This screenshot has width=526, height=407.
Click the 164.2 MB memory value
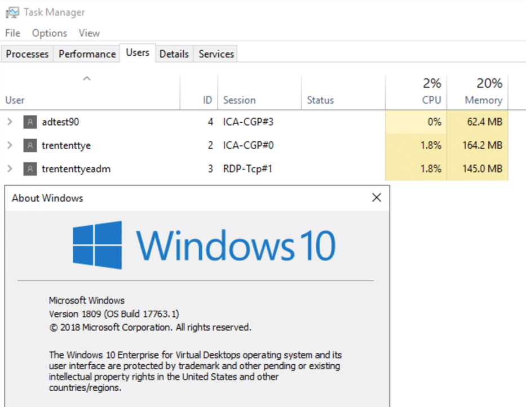483,145
